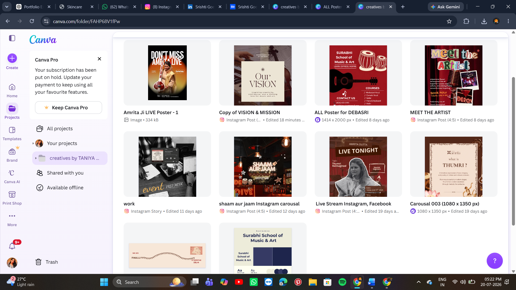Select creatives by TANIYA folder

coord(70,158)
